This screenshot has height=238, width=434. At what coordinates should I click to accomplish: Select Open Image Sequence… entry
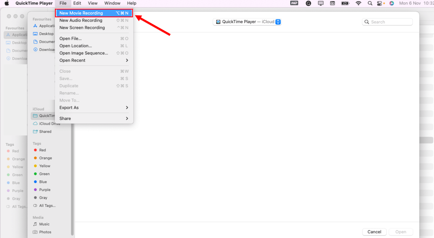94,53
